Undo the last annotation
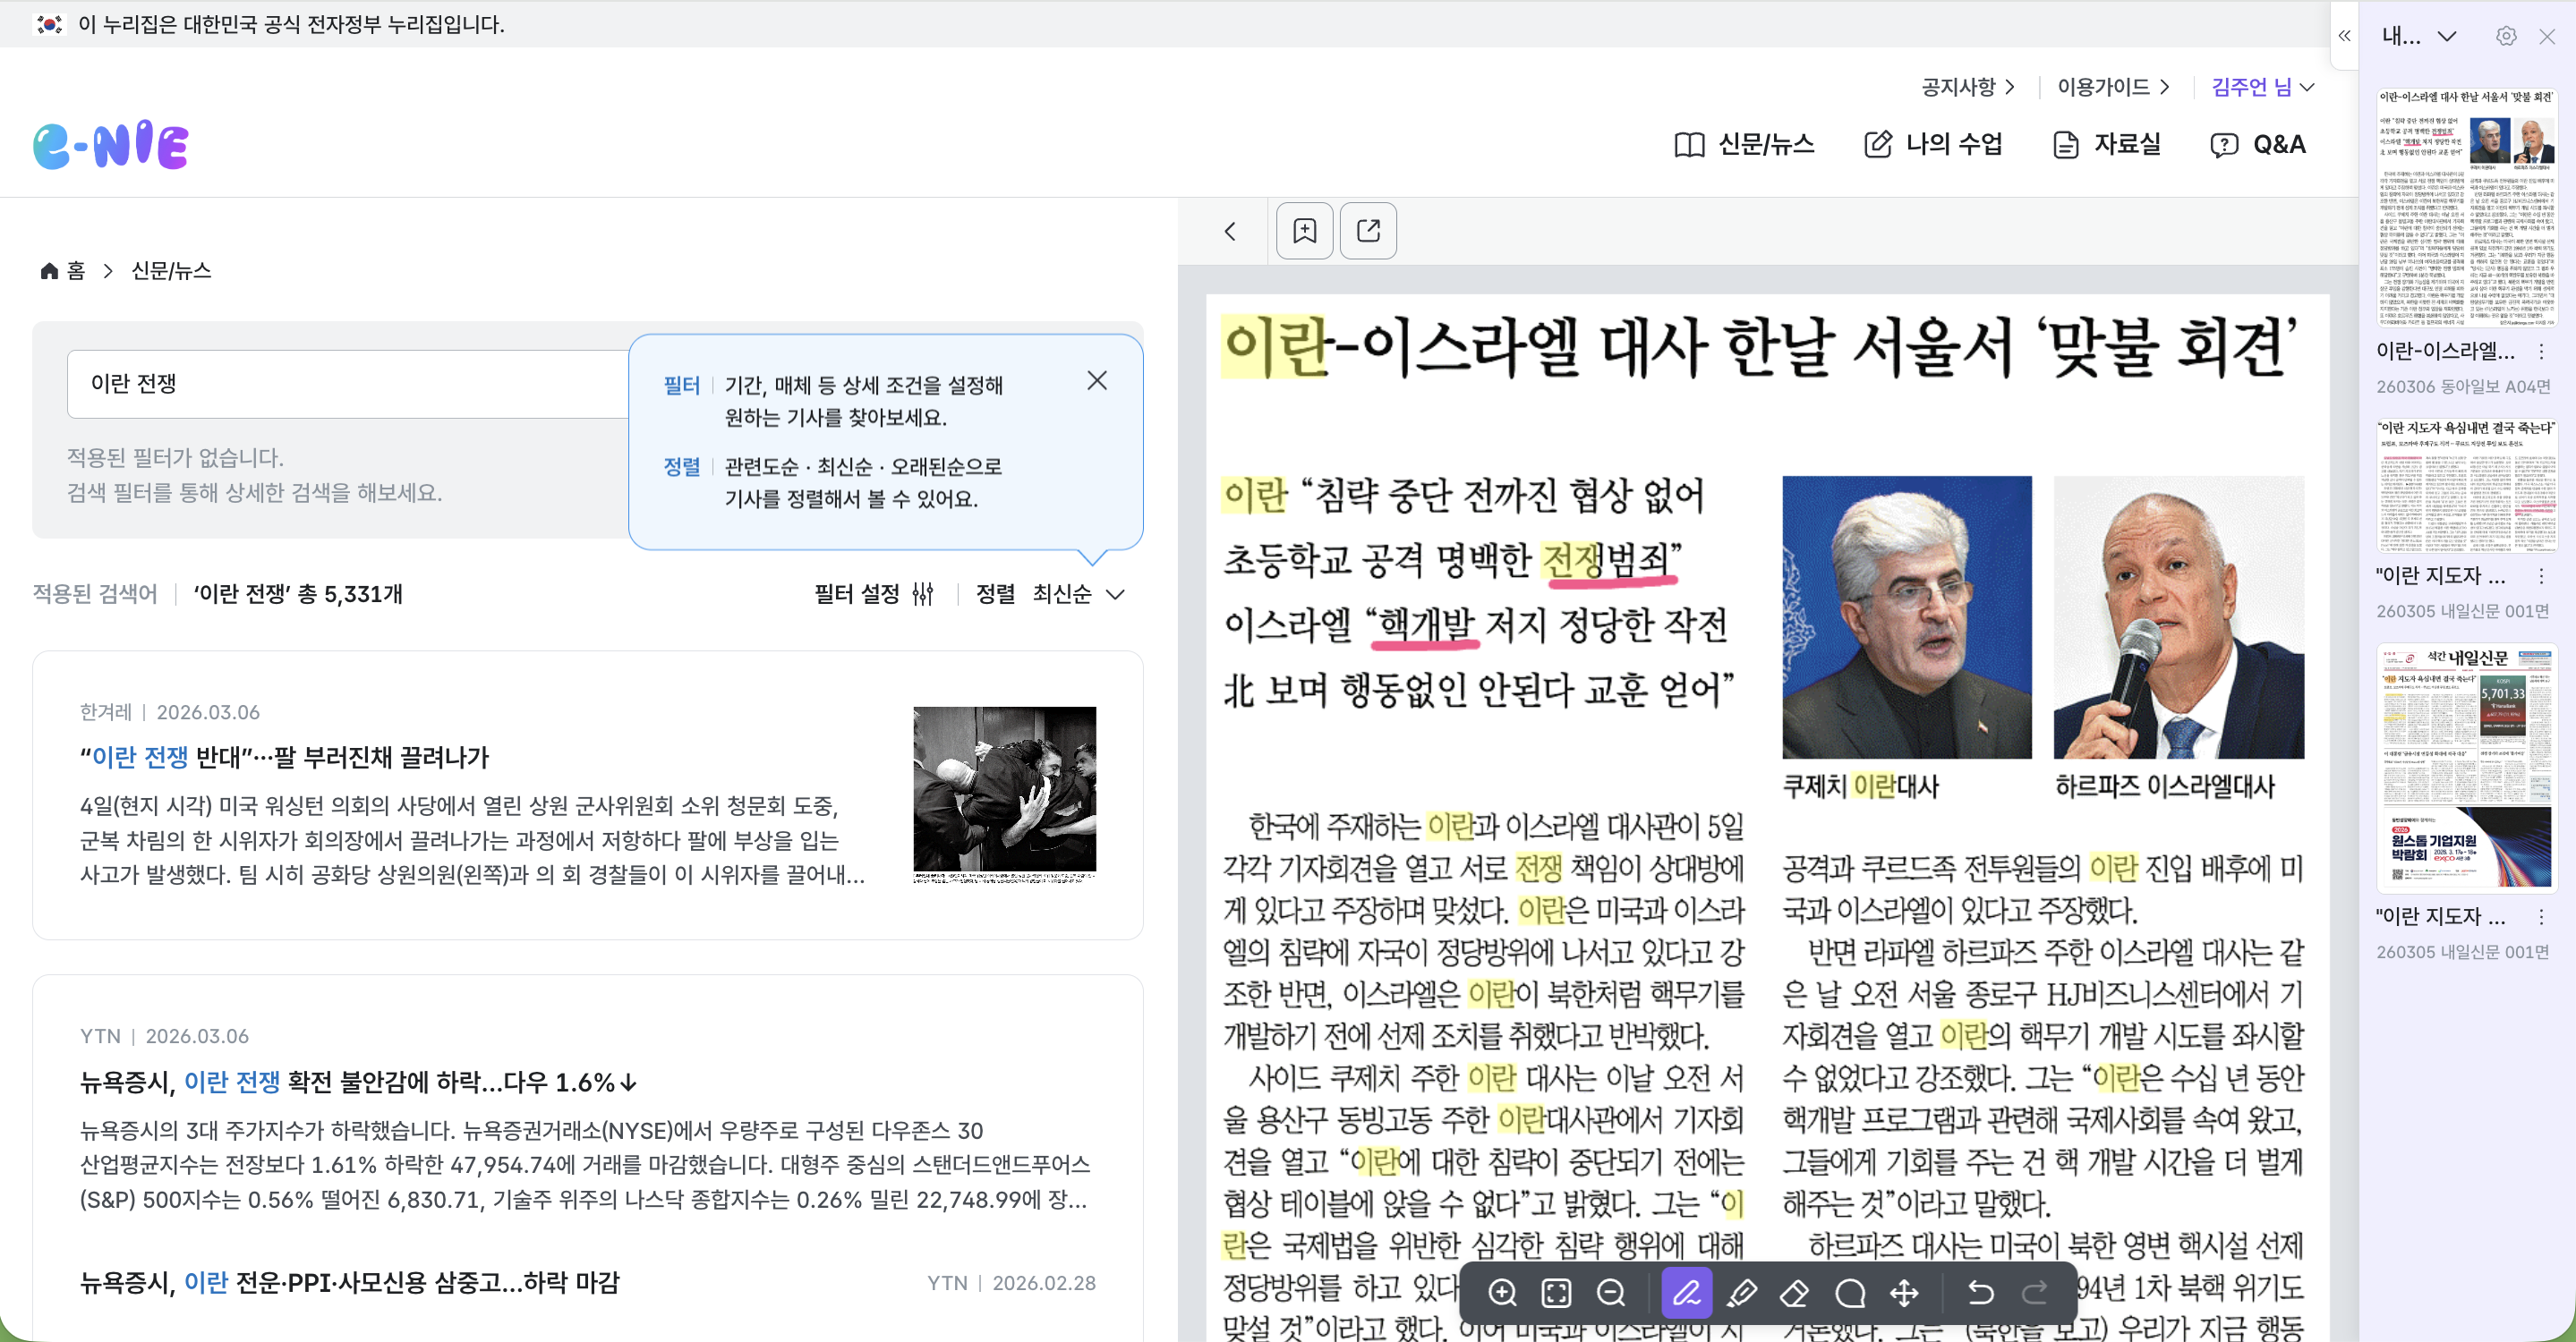 pyautogui.click(x=1980, y=1293)
